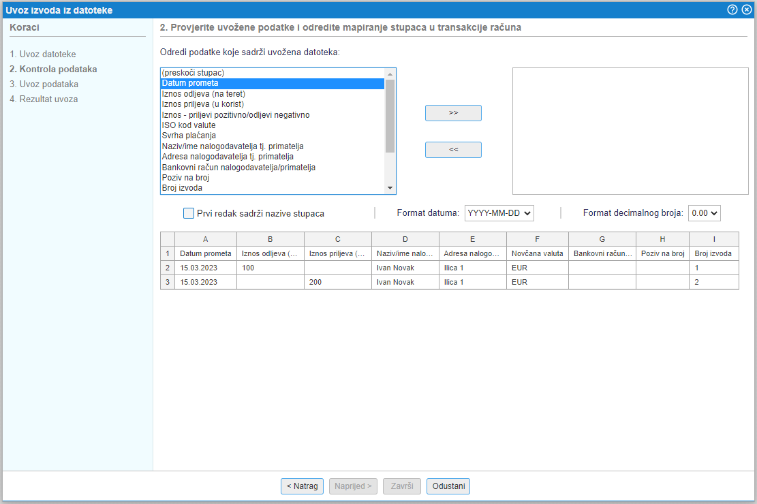Click the empty mapped columns box
Viewport: 757px width, 504px height.
pos(625,131)
